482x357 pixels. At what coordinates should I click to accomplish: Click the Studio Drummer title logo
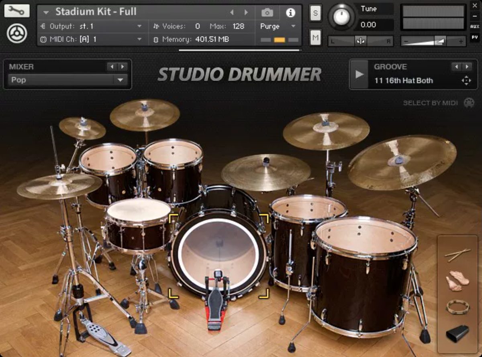click(x=239, y=75)
